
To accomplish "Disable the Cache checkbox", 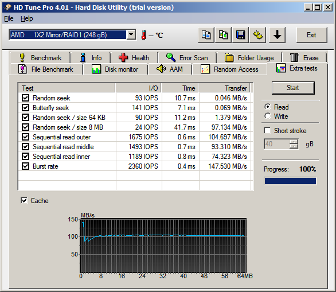I will click(24, 201).
